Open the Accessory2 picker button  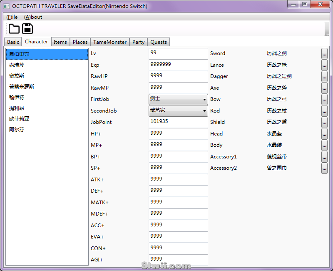(x=324, y=168)
